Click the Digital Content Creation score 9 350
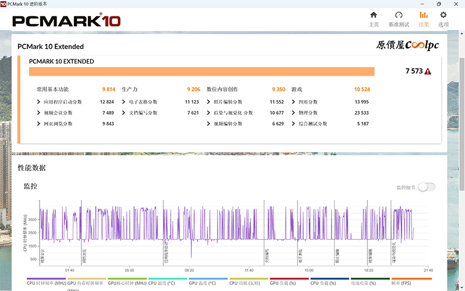This screenshot has height=291, width=465. 278,90
